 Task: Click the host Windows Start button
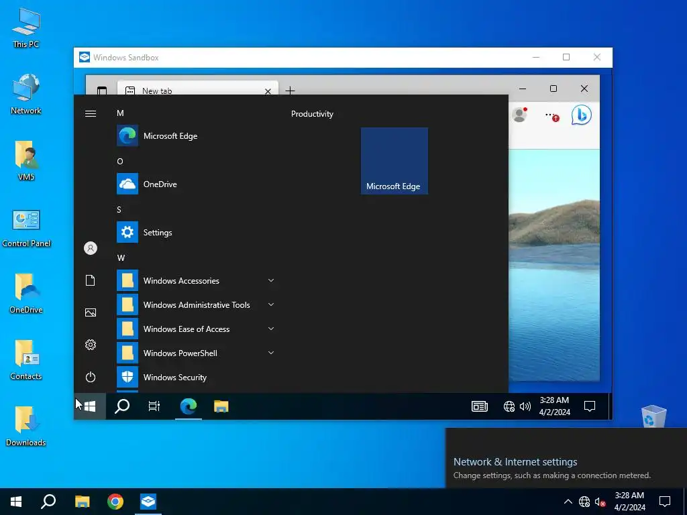(16, 502)
